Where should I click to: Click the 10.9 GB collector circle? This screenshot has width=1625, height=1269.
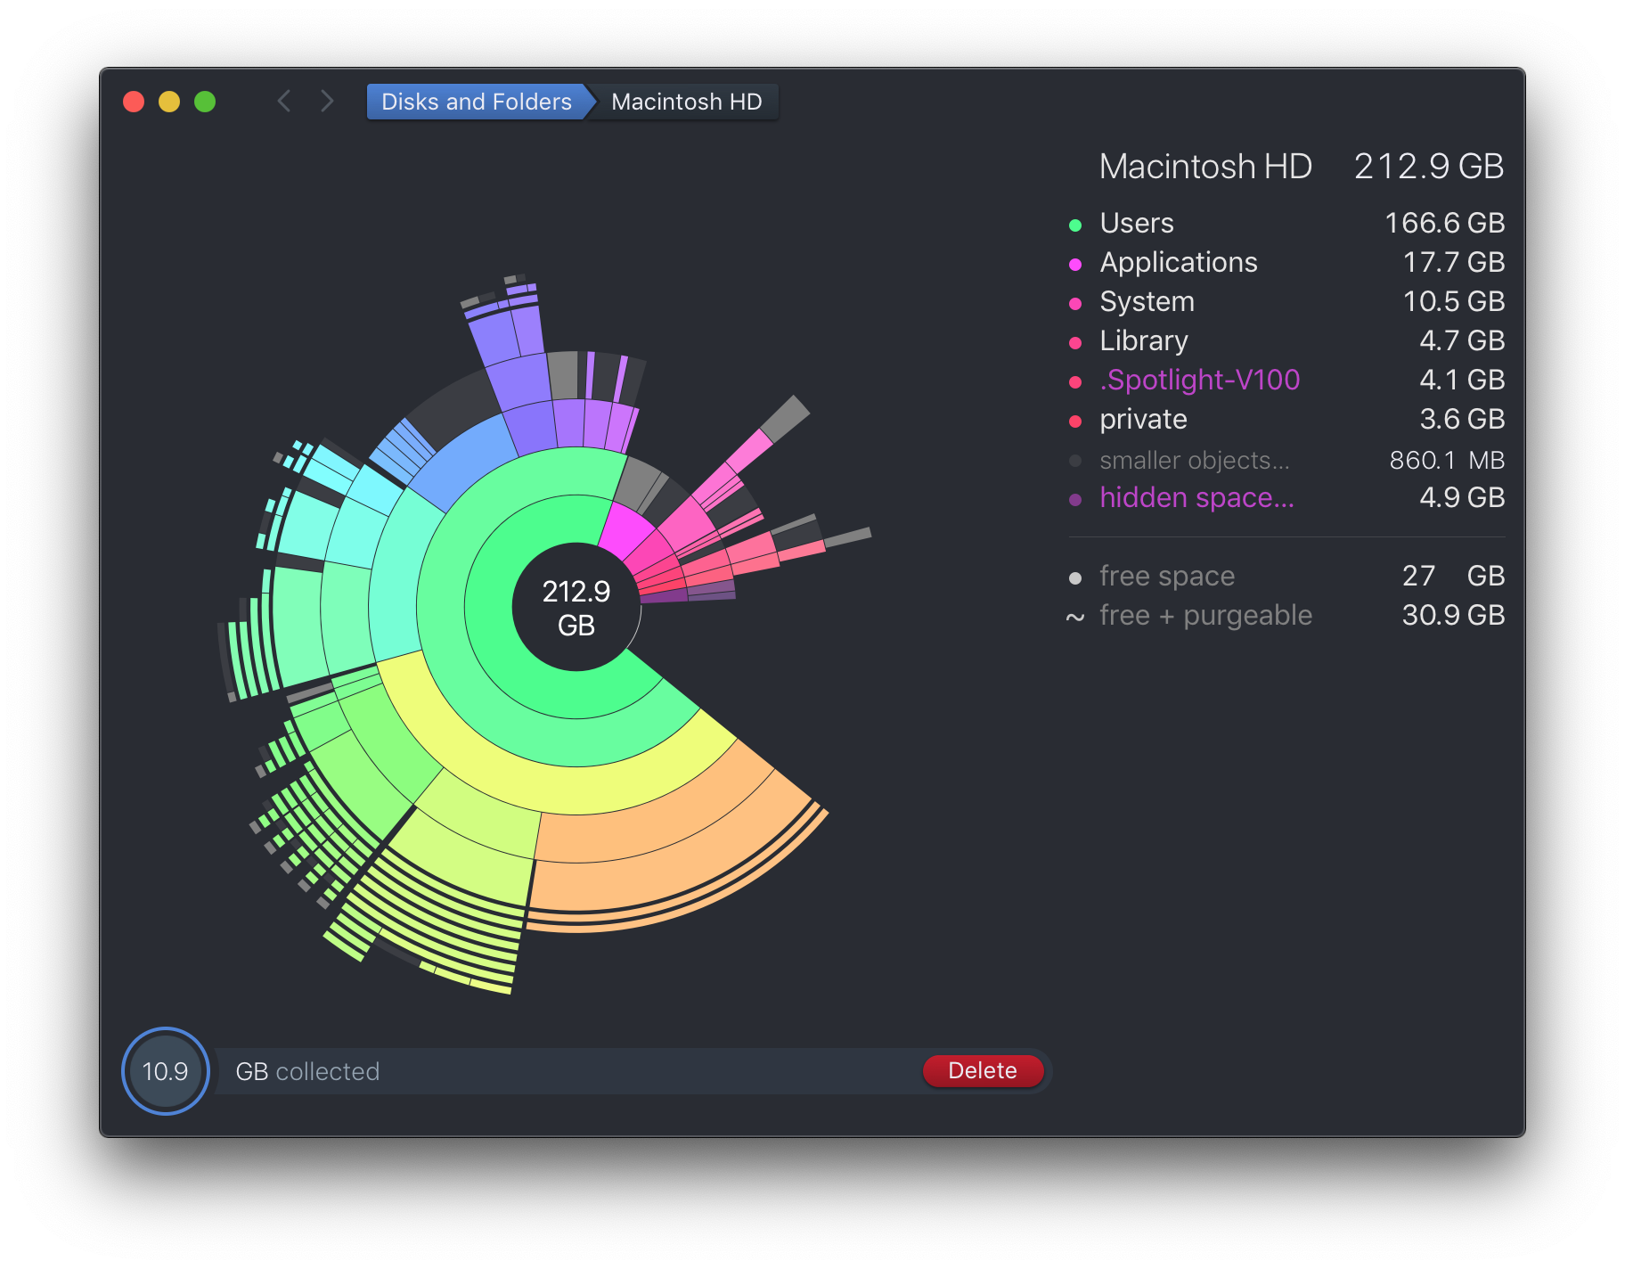point(166,1071)
